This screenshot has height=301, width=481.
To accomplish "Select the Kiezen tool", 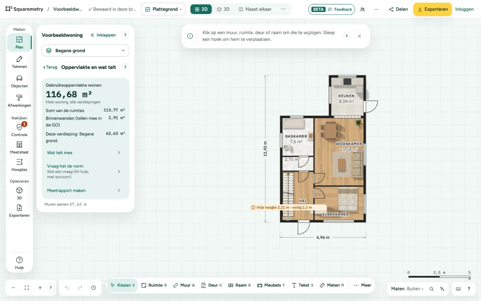I will (x=123, y=285).
